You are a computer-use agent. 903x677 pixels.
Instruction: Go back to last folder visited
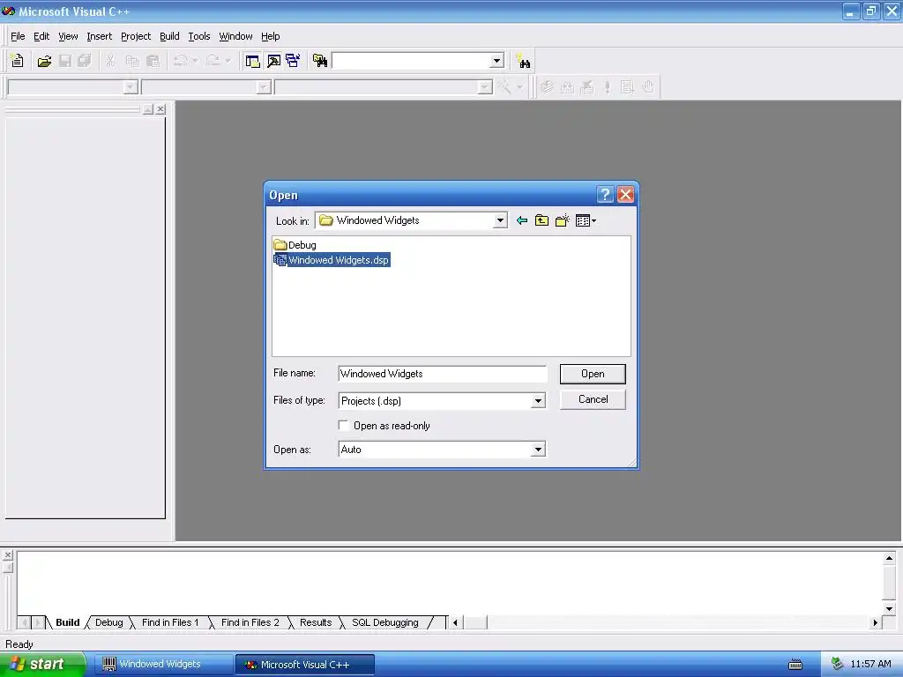(x=522, y=220)
